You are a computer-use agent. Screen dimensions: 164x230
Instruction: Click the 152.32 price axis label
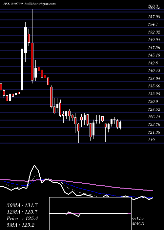pyautogui.click(x=154, y=32)
